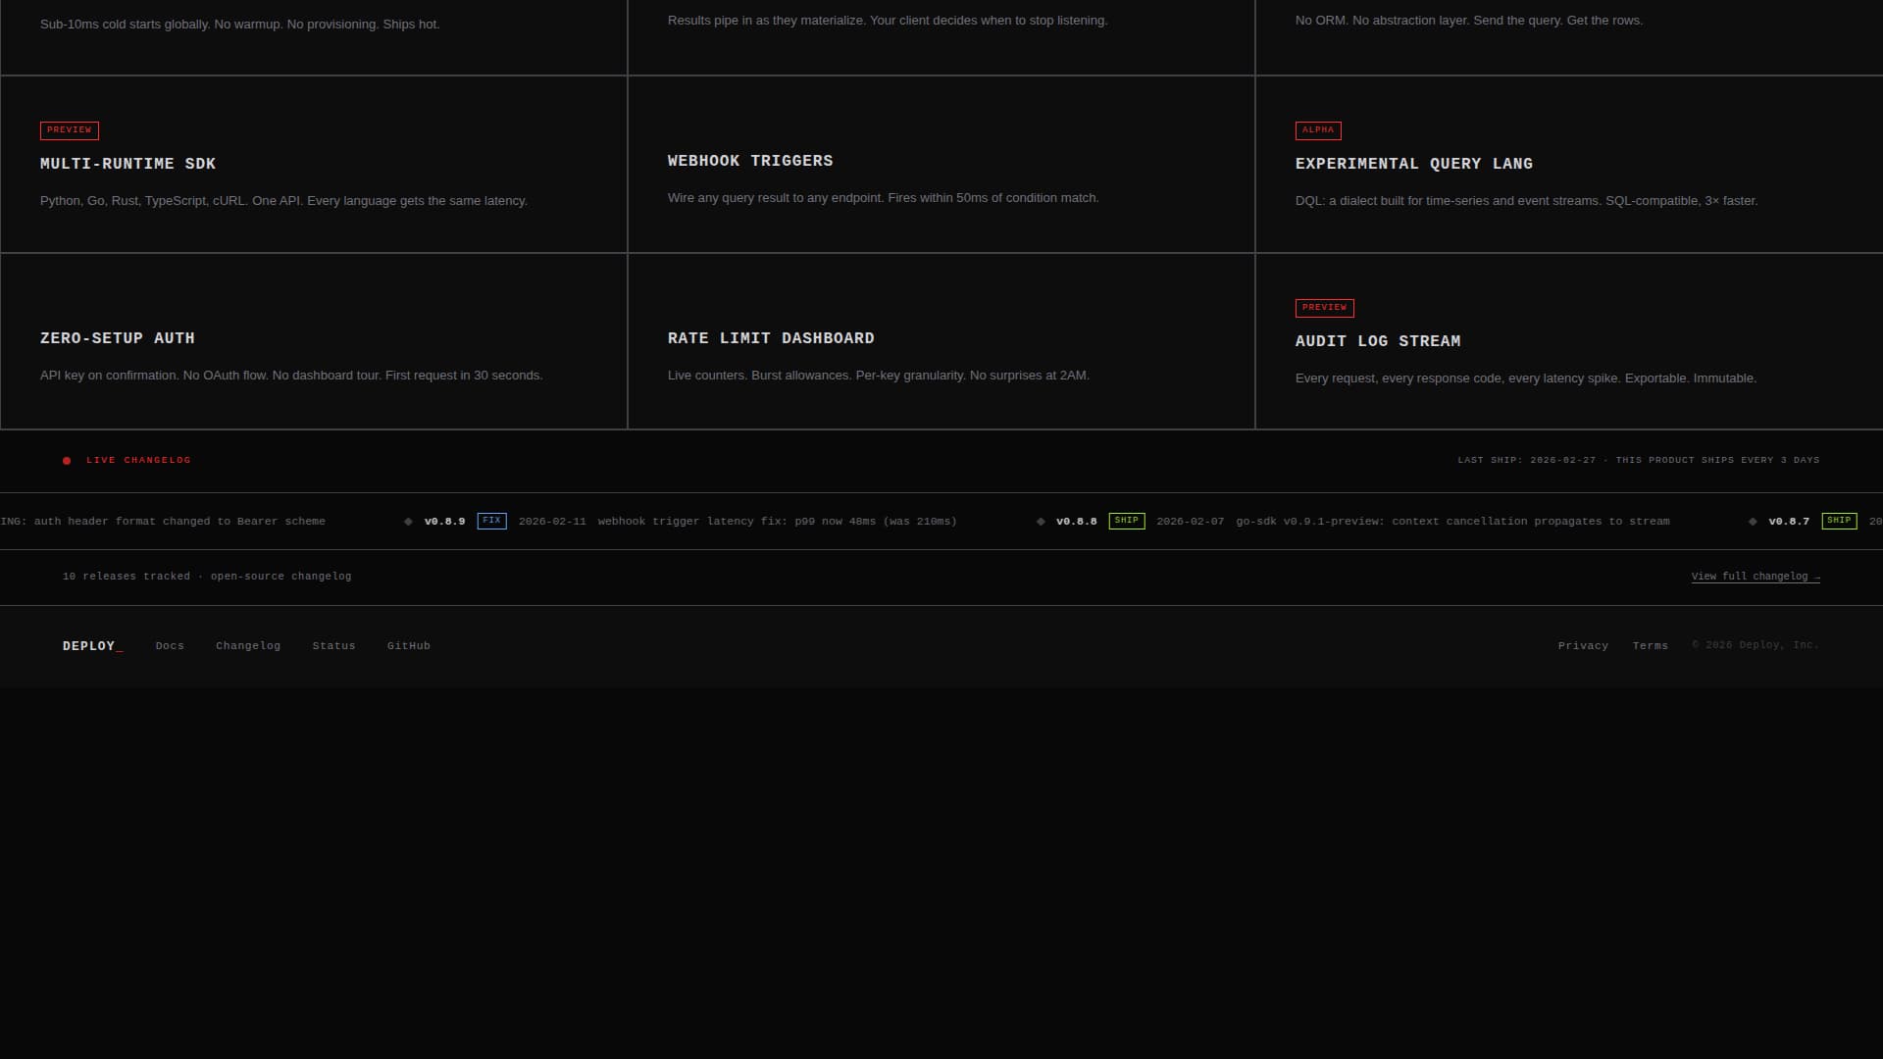Open the Privacy footer link
Viewport: 1883px width, 1059px height.
1583,646
